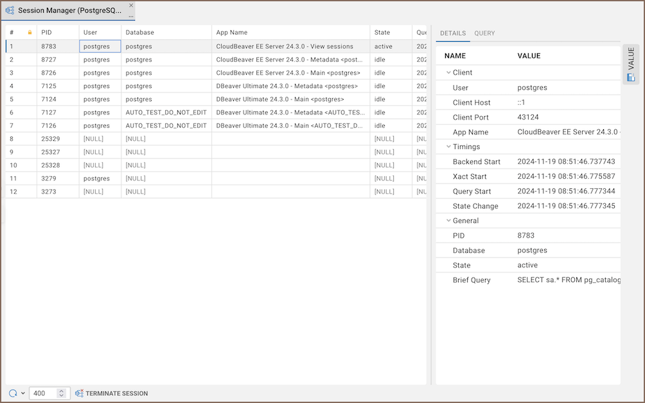Collapse the General section

[448, 221]
